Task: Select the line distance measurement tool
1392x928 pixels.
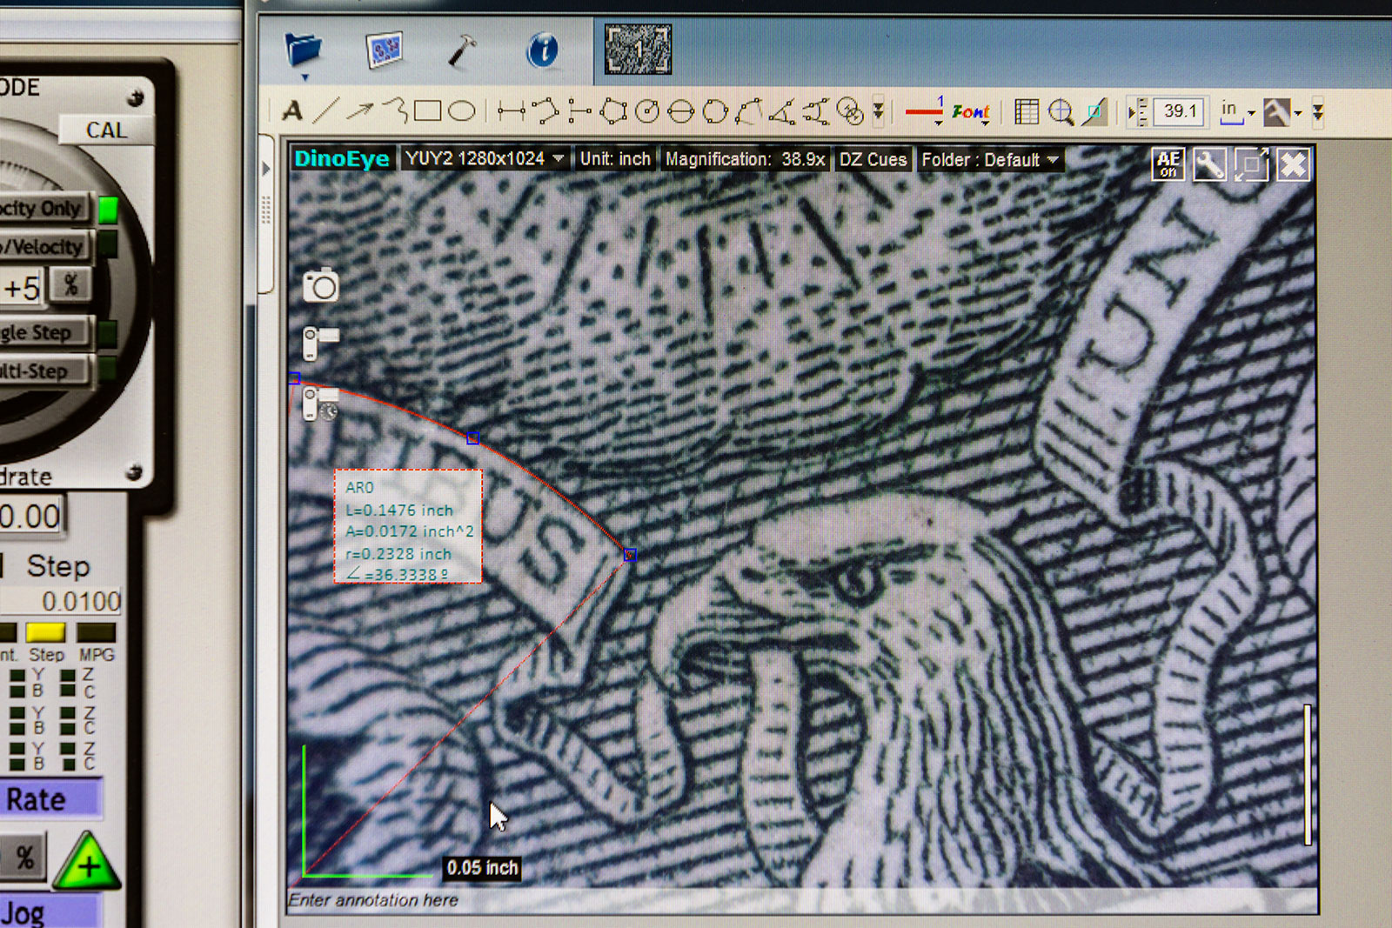Action: click(x=512, y=110)
